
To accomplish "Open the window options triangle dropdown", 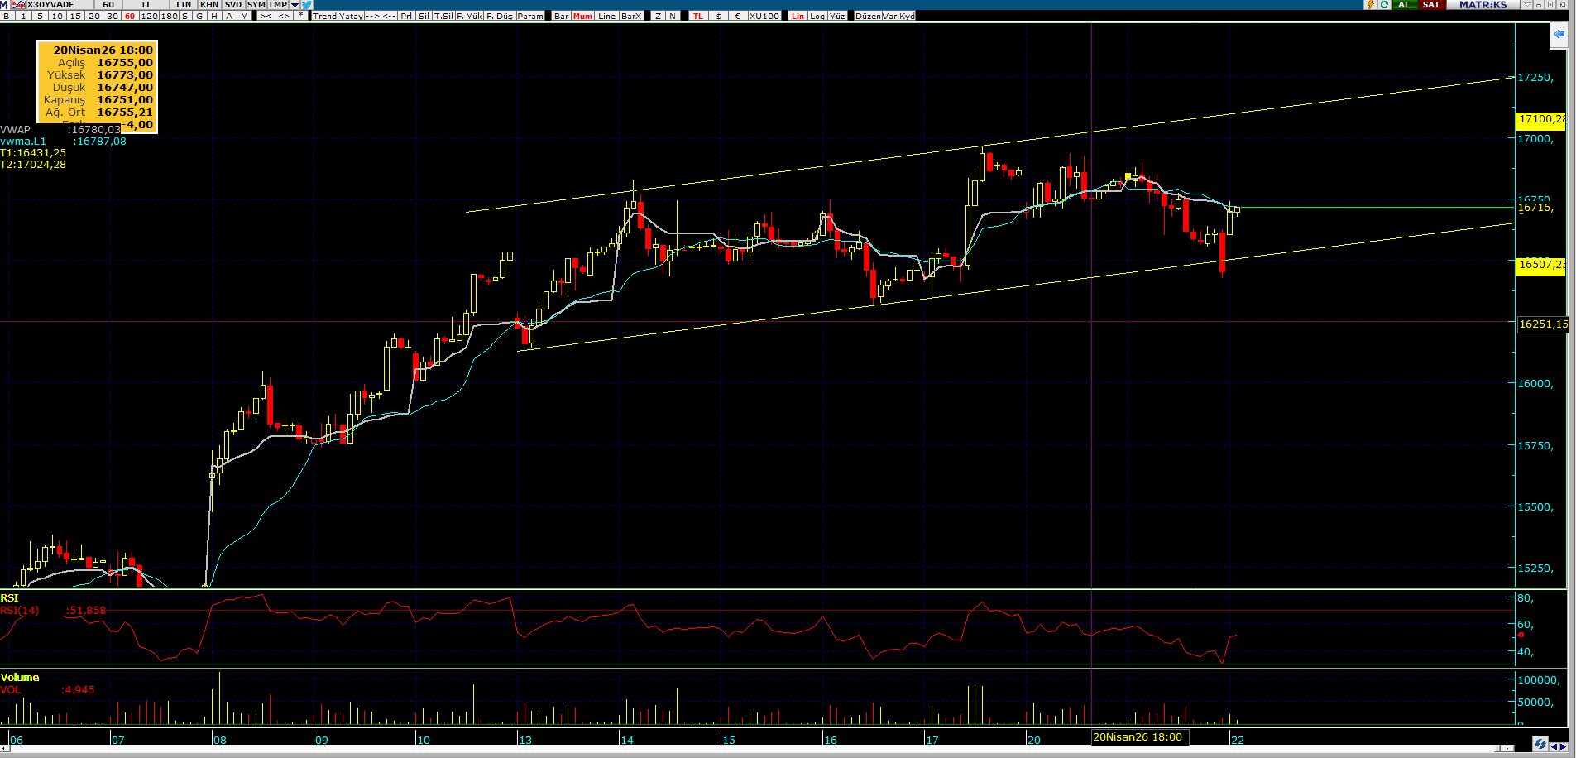I will (x=1527, y=5).
